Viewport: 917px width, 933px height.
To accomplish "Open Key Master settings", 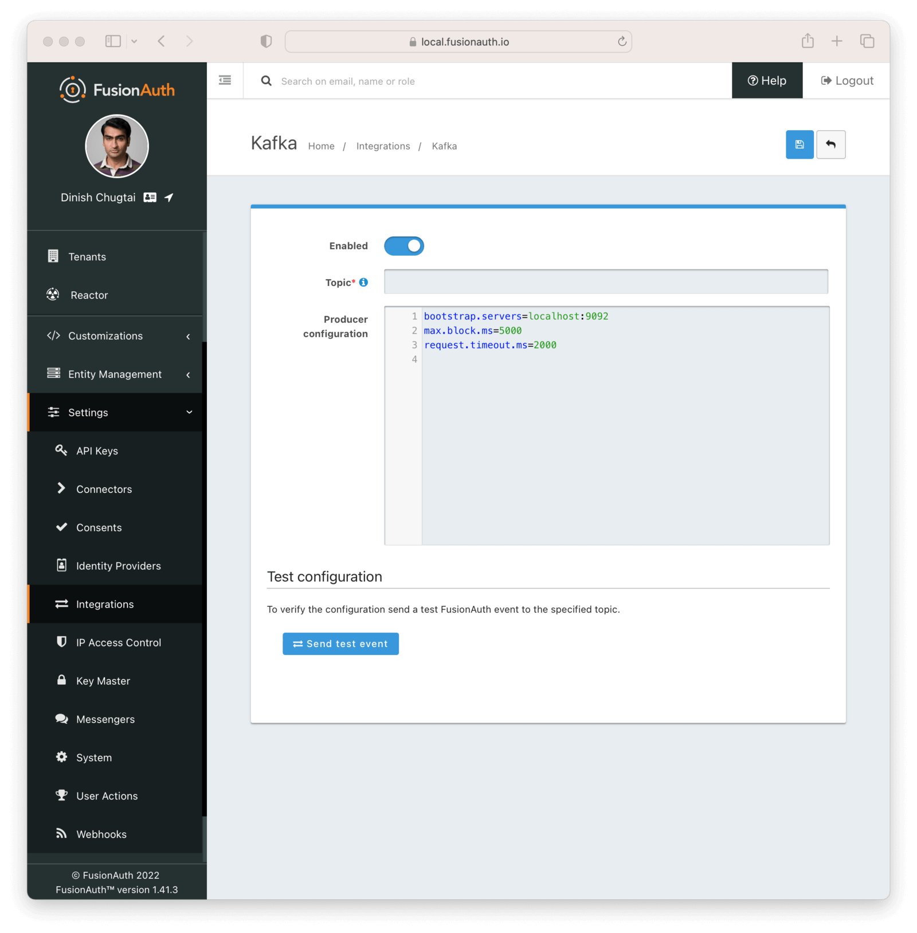I will [115, 681].
